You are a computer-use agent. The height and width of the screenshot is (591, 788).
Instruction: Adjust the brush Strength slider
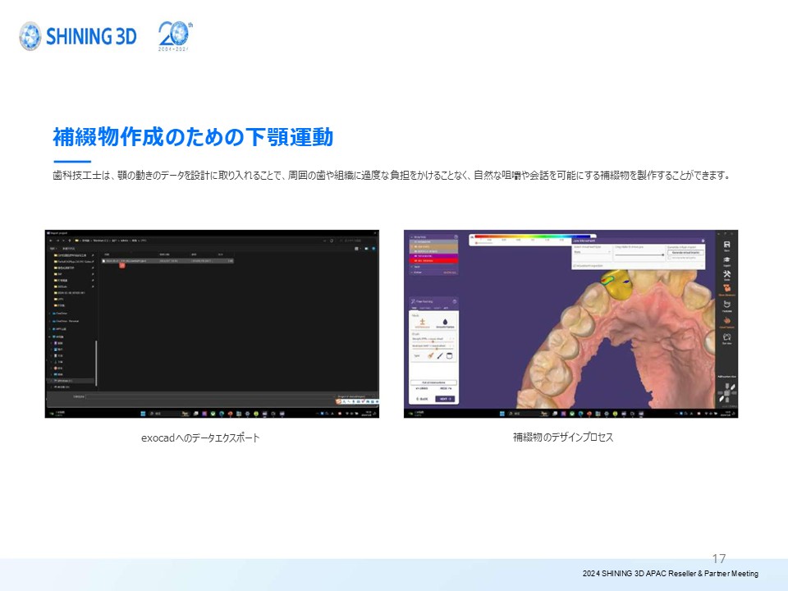pos(431,341)
